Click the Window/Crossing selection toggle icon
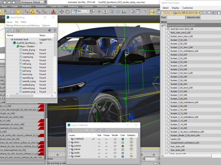This screenshot has width=221, height=165. [x=18, y=11]
